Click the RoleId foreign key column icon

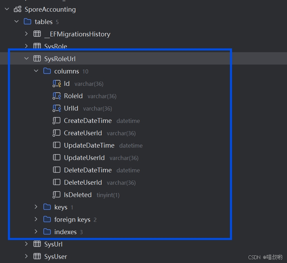click(x=57, y=96)
